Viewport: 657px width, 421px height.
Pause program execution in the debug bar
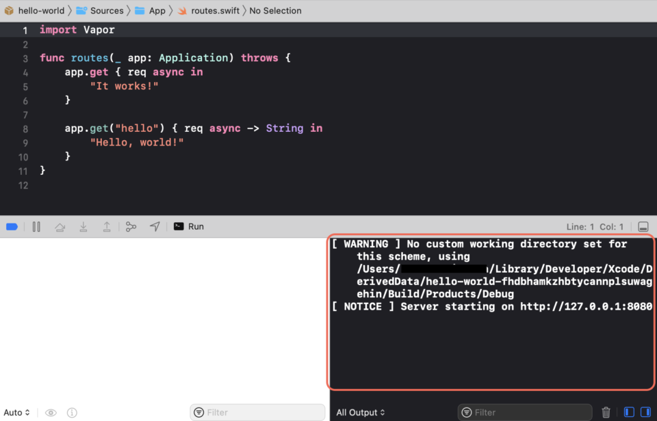(36, 226)
